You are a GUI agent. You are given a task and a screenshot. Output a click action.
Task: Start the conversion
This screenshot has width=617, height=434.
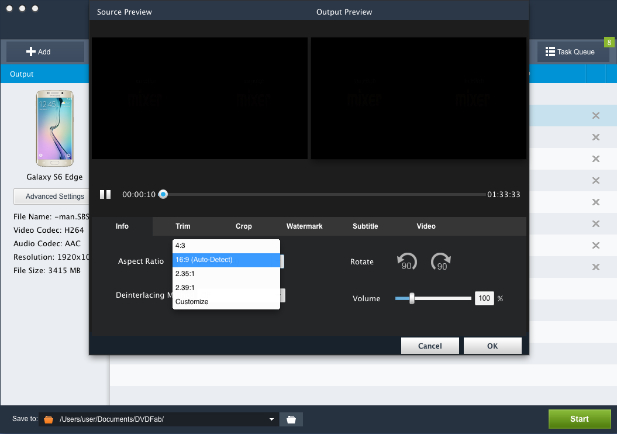click(580, 419)
